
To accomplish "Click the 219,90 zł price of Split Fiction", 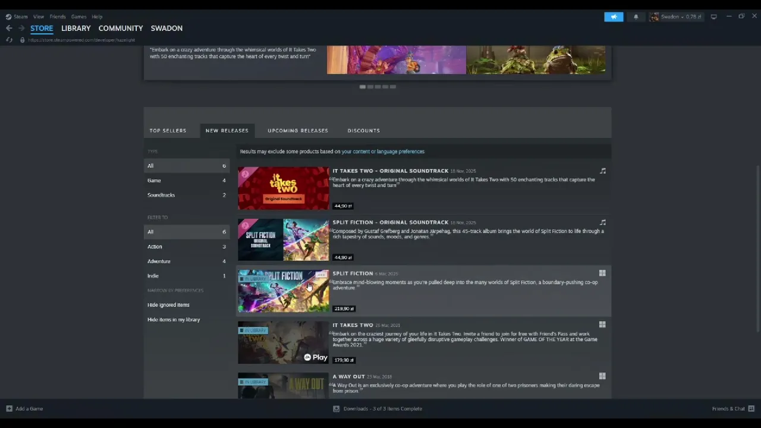I will point(344,309).
